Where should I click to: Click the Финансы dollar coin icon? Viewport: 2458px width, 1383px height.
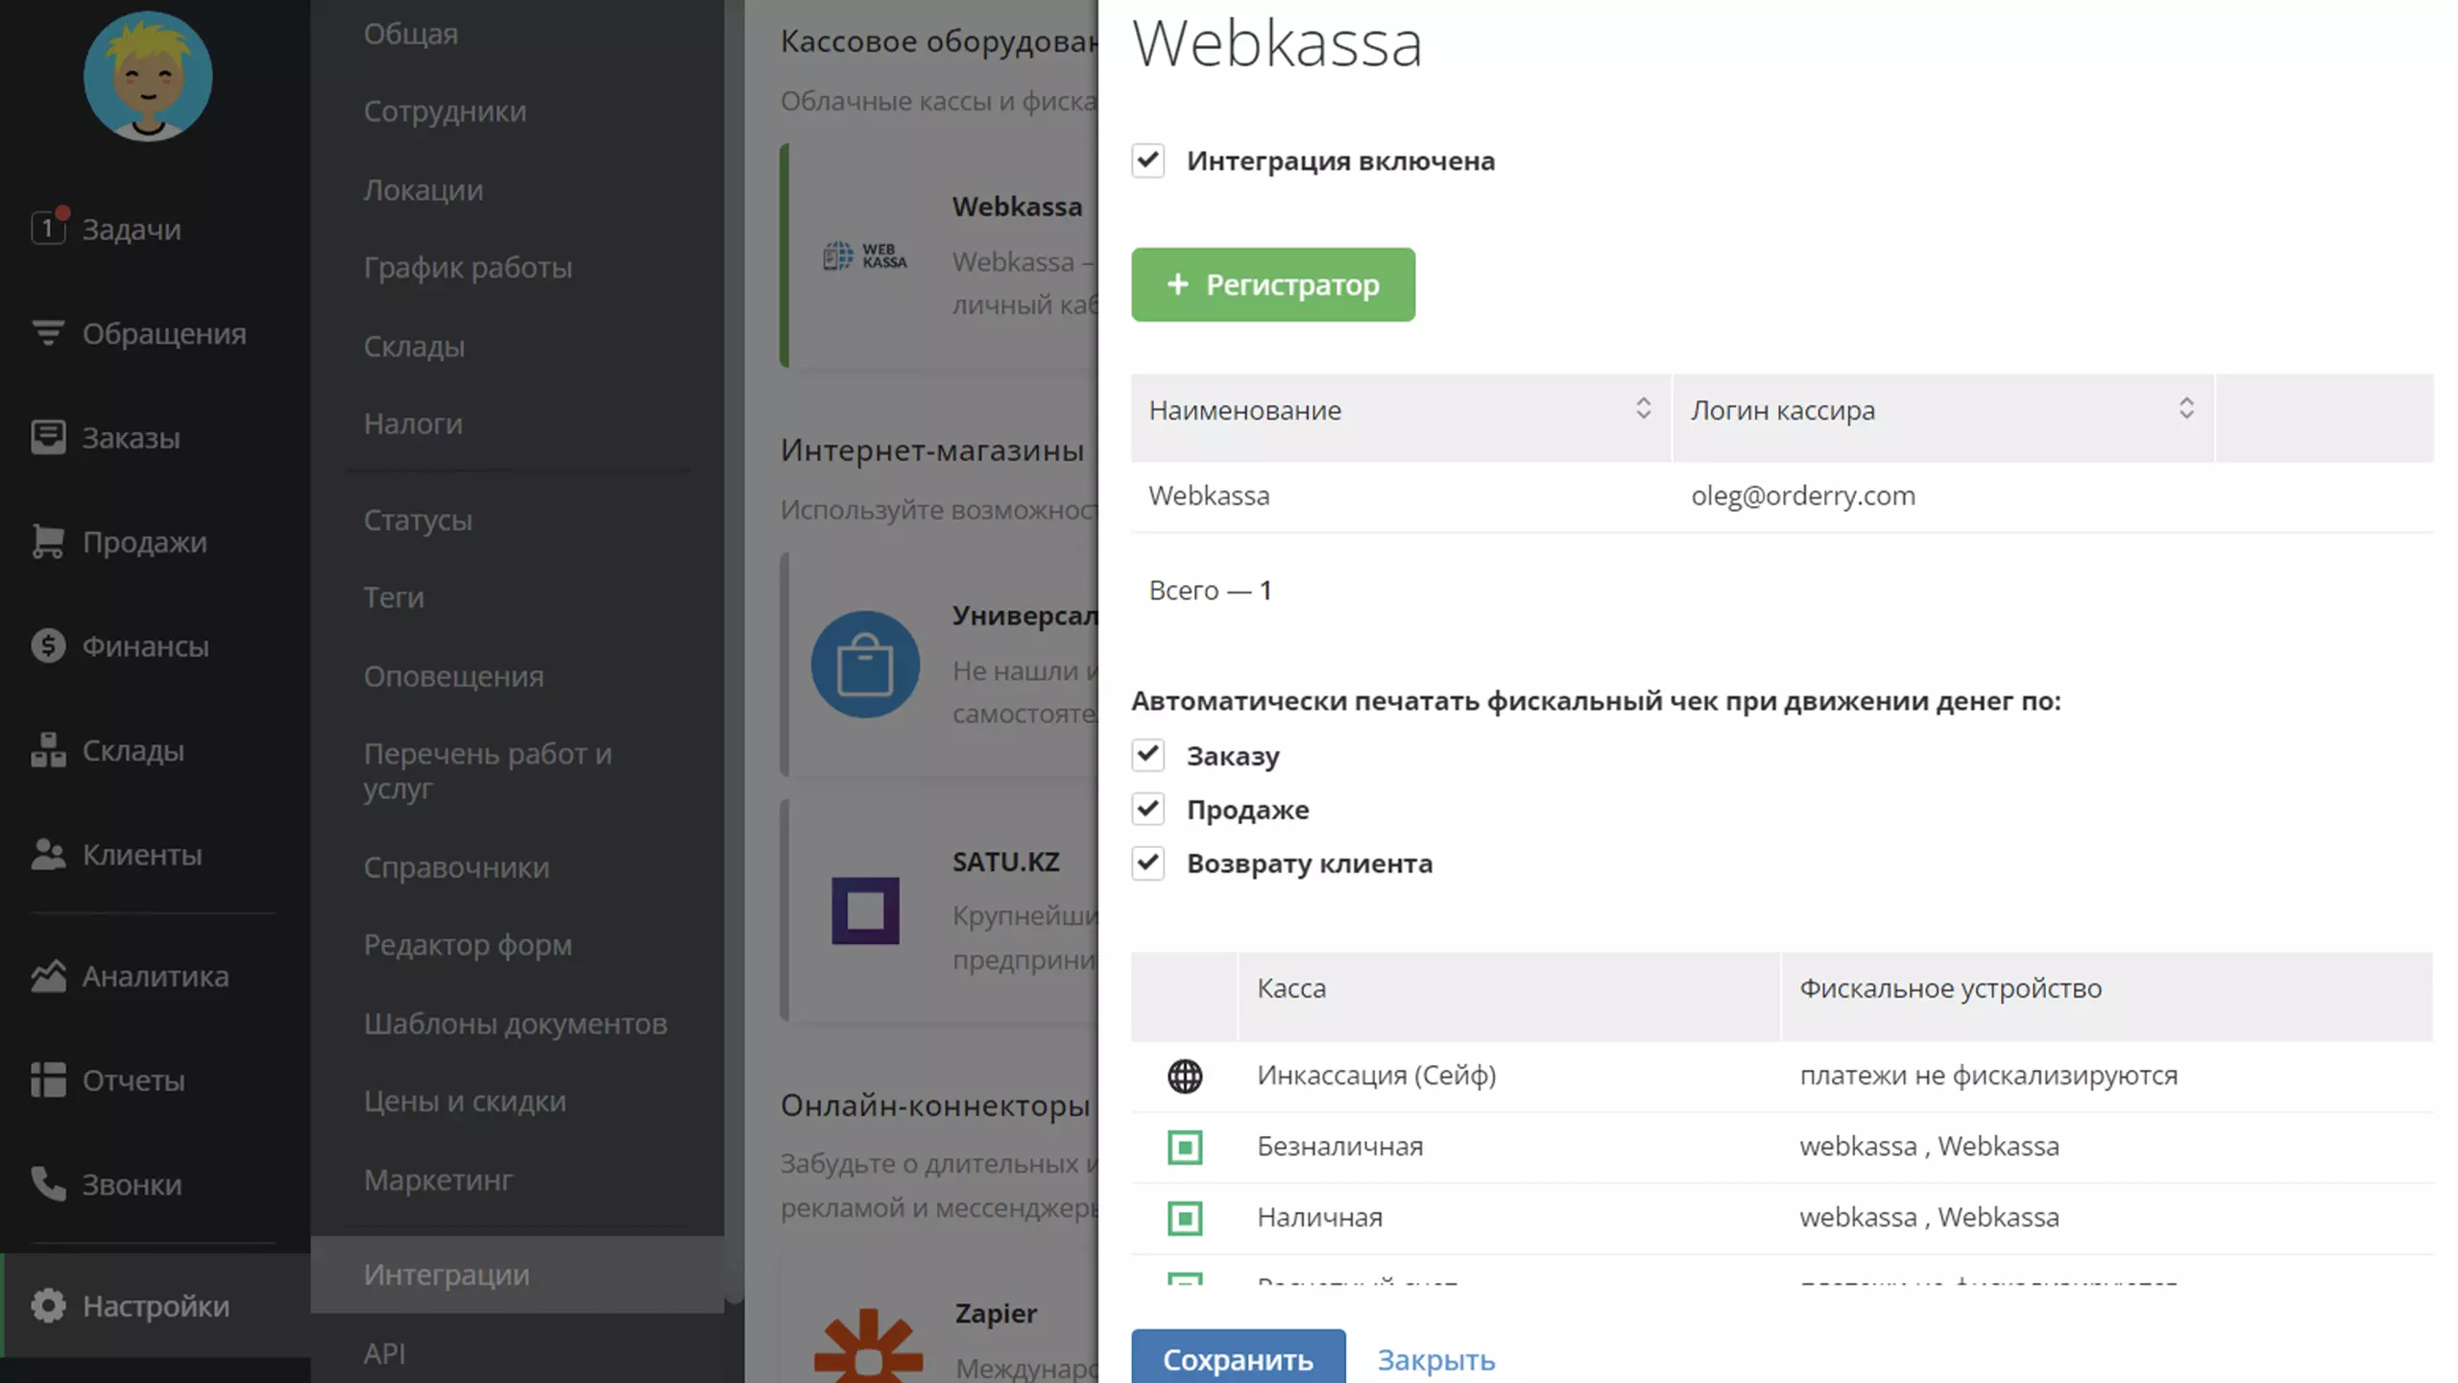[x=48, y=645]
